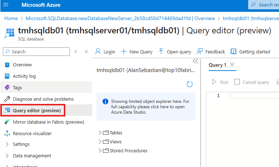Click the Cancel query stop box
The image size is (279, 167).
[237, 82]
